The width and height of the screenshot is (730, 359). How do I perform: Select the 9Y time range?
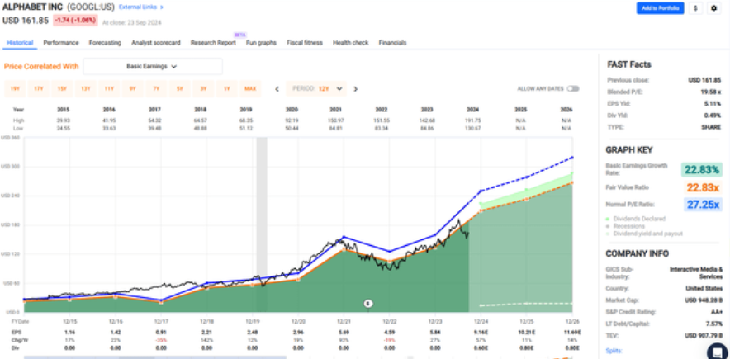tap(133, 89)
